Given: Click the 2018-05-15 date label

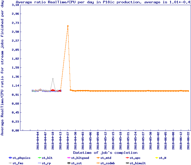Looking at the screenshot, I should pyautogui.click(x=113, y=141).
